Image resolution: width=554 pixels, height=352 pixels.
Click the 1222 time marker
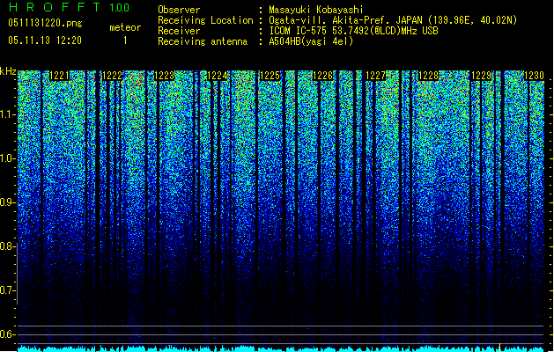[x=112, y=76]
